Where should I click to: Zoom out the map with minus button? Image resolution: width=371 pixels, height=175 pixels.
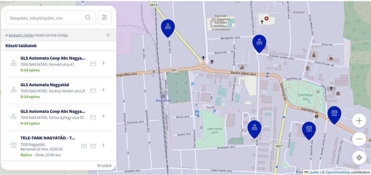pyautogui.click(x=359, y=139)
